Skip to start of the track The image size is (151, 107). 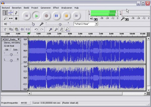[x=26, y=16]
